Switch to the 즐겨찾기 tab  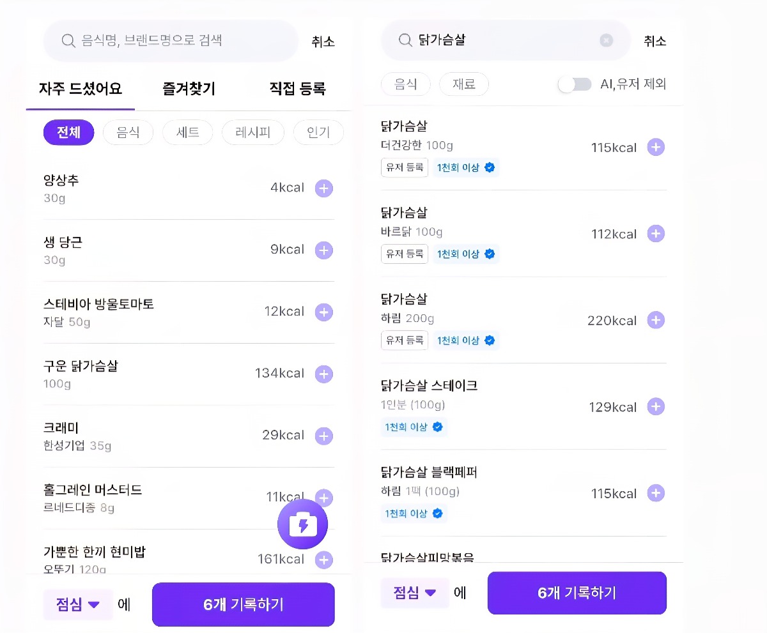[x=189, y=89]
